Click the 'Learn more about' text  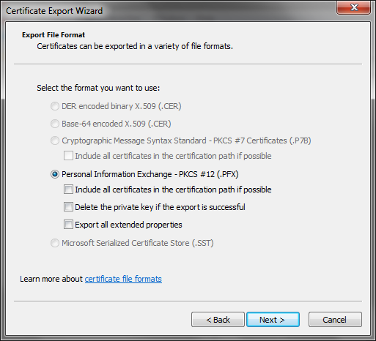pos(51,279)
